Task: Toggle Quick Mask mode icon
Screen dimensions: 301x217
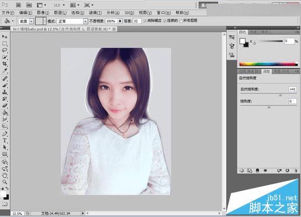Action: click(x=5, y=204)
